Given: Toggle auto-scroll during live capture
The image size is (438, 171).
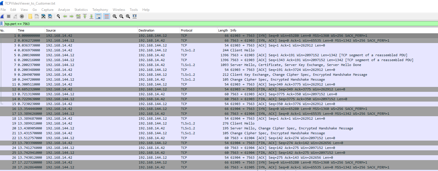Looking at the screenshot, I should click(x=98, y=16).
